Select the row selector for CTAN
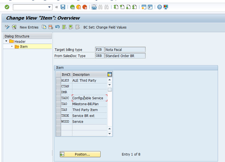This screenshot has height=162, width=225. click(x=58, y=86)
